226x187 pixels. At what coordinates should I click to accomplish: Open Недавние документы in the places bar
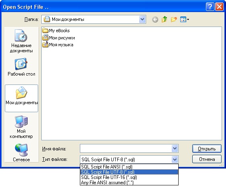(x=21, y=41)
